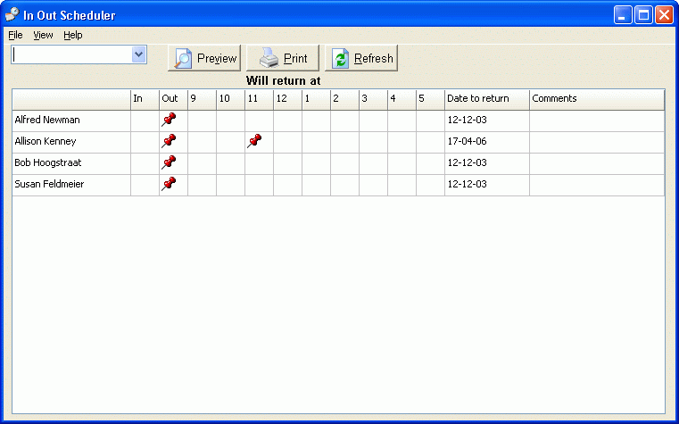
Task: Select the Susan Feldmeier name cell
Action: [71, 185]
